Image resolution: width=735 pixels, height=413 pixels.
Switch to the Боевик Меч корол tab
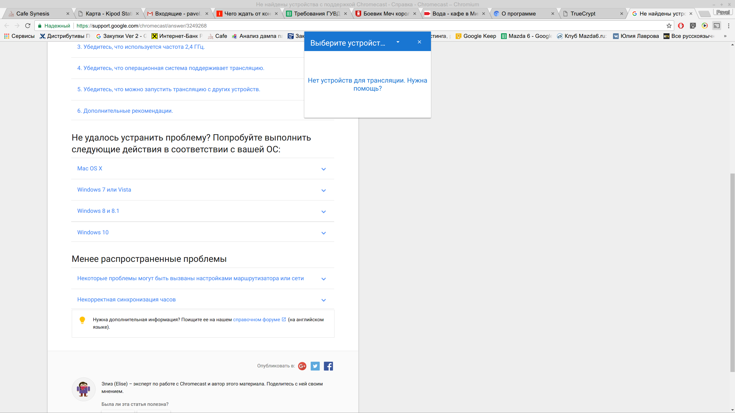point(386,13)
